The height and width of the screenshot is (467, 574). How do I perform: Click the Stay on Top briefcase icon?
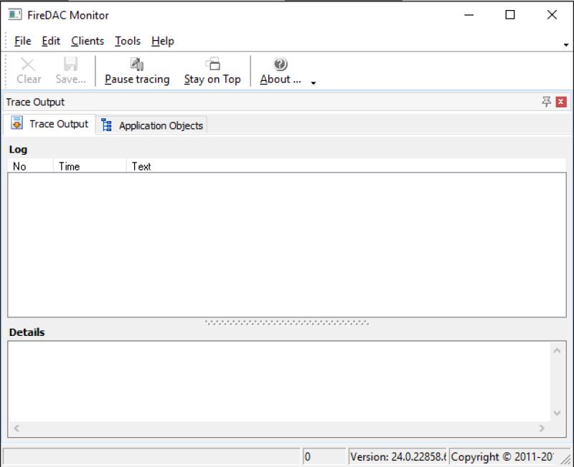pyautogui.click(x=212, y=62)
